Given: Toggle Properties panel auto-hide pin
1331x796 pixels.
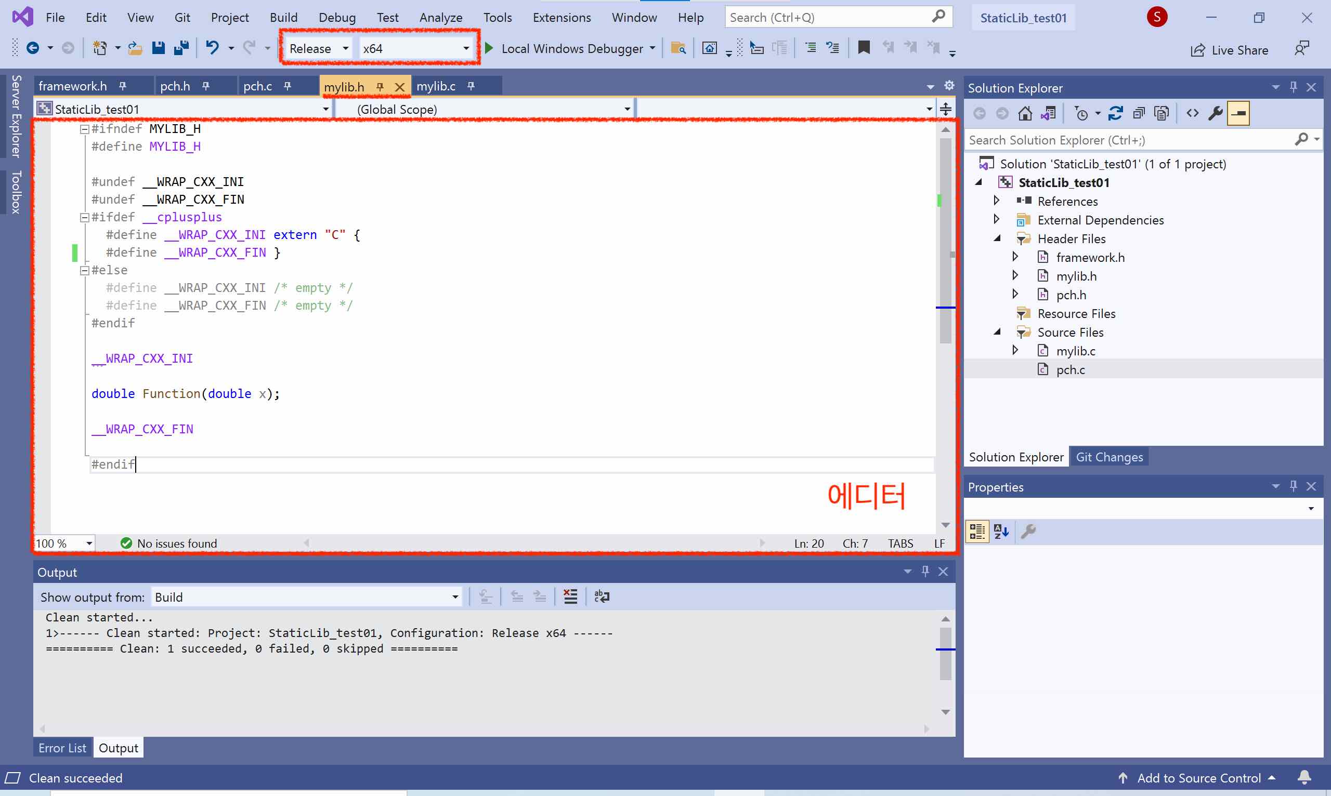Looking at the screenshot, I should (1294, 486).
